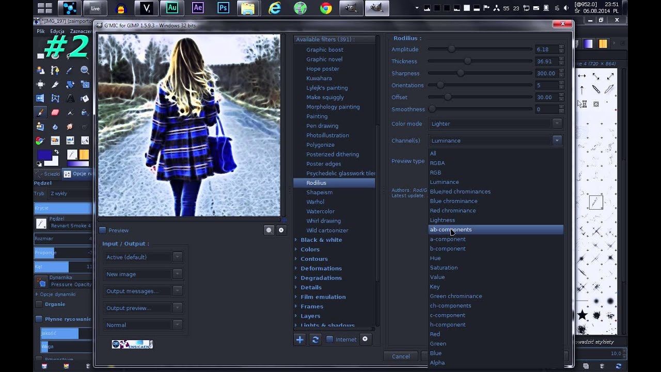Open the Channel(s) Luminance dropdown
Screen dimensions: 661x372
(x=495, y=141)
